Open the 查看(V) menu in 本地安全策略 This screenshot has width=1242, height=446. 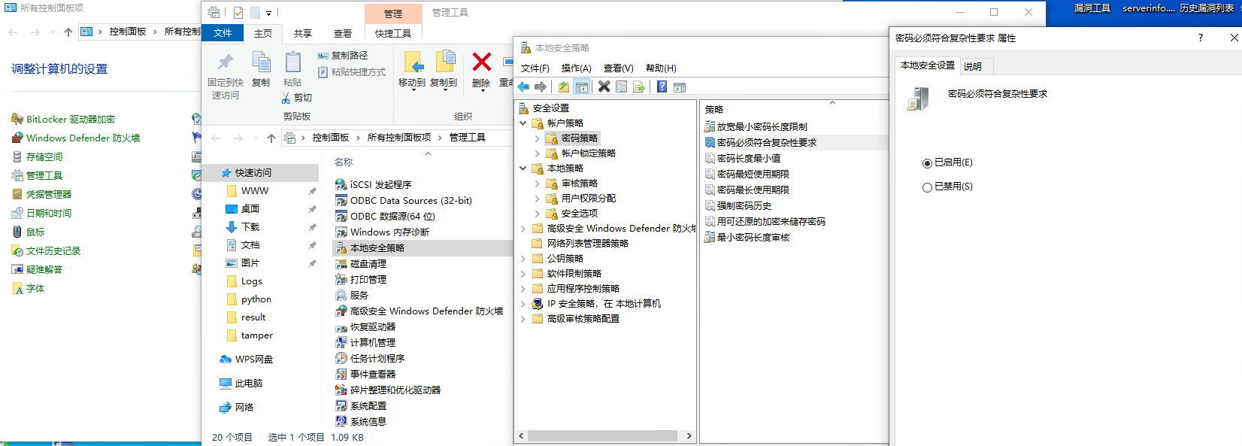(619, 68)
